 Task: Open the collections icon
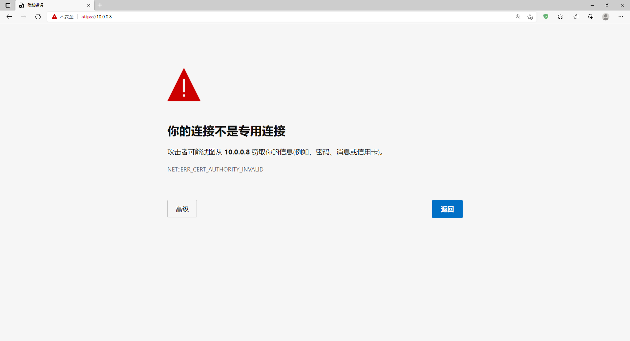(x=591, y=17)
